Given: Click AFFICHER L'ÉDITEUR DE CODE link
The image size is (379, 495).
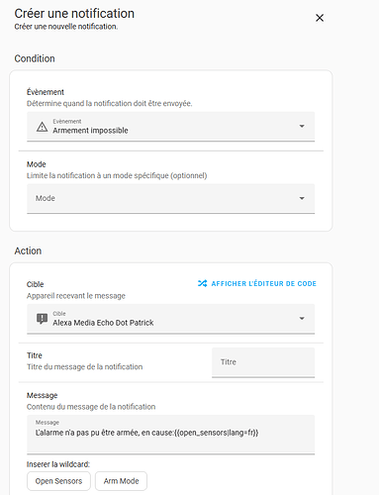Looking at the screenshot, I should [x=263, y=283].
